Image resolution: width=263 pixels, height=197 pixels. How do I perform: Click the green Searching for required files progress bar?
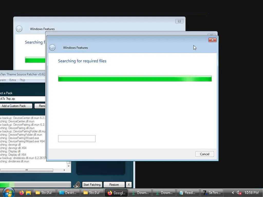[x=135, y=78]
